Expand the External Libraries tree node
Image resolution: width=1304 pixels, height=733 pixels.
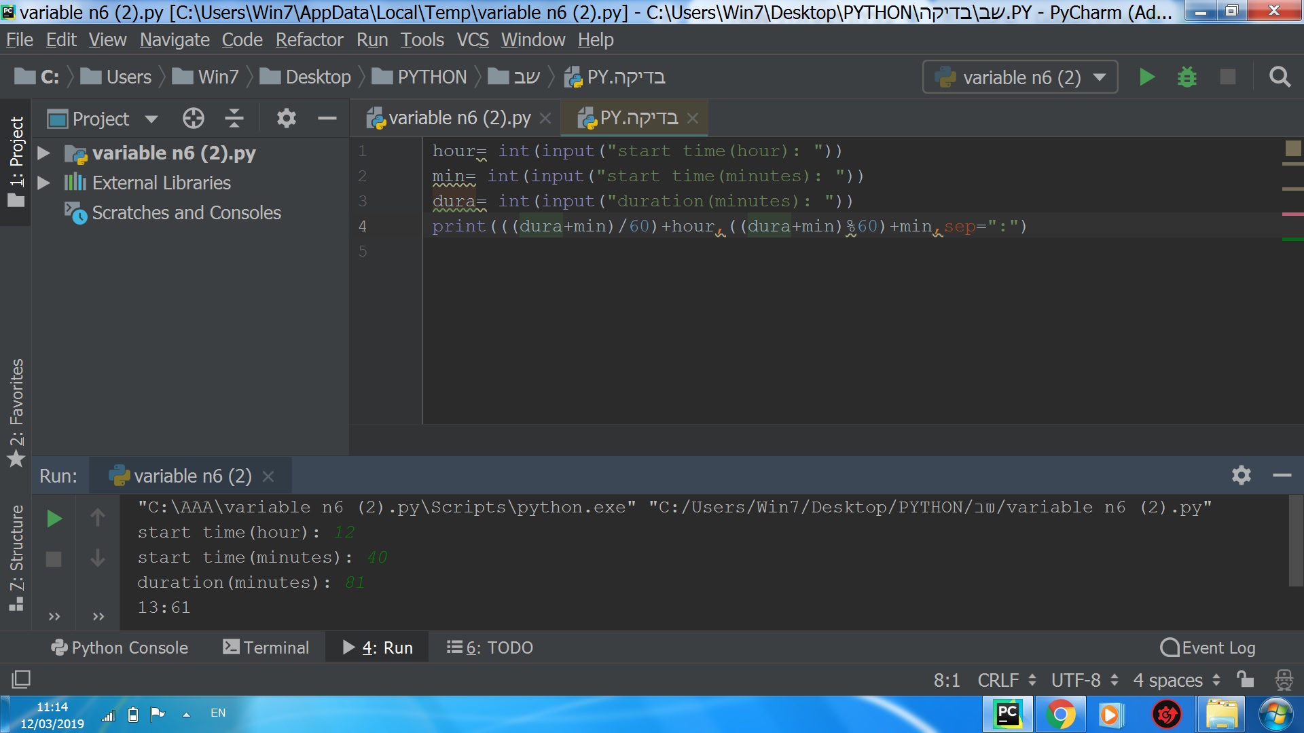coord(43,183)
